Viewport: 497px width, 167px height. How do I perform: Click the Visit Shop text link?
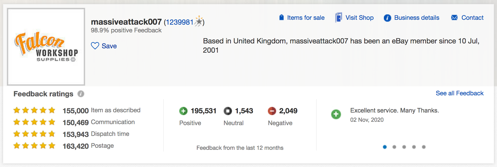pos(359,18)
